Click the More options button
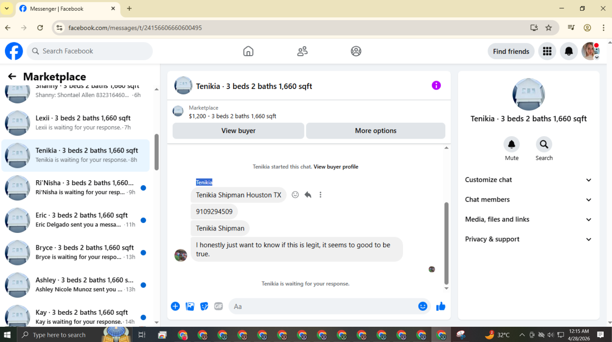This screenshot has height=342, width=612. tap(376, 130)
